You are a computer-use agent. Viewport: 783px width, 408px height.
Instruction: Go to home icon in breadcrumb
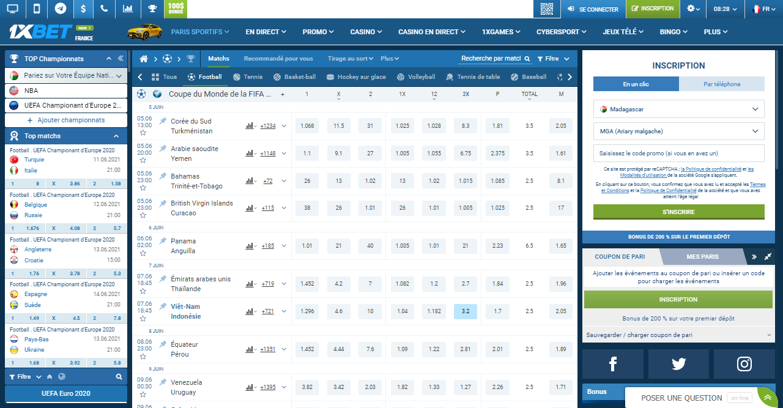click(x=144, y=59)
